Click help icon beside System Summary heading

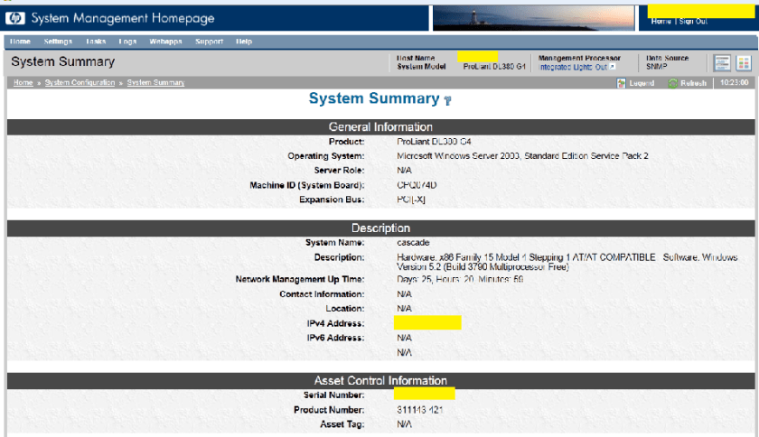pyautogui.click(x=446, y=100)
